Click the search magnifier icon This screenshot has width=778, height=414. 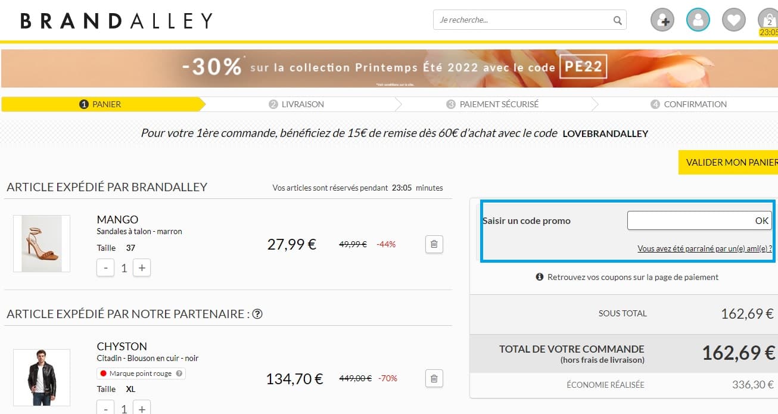[617, 20]
